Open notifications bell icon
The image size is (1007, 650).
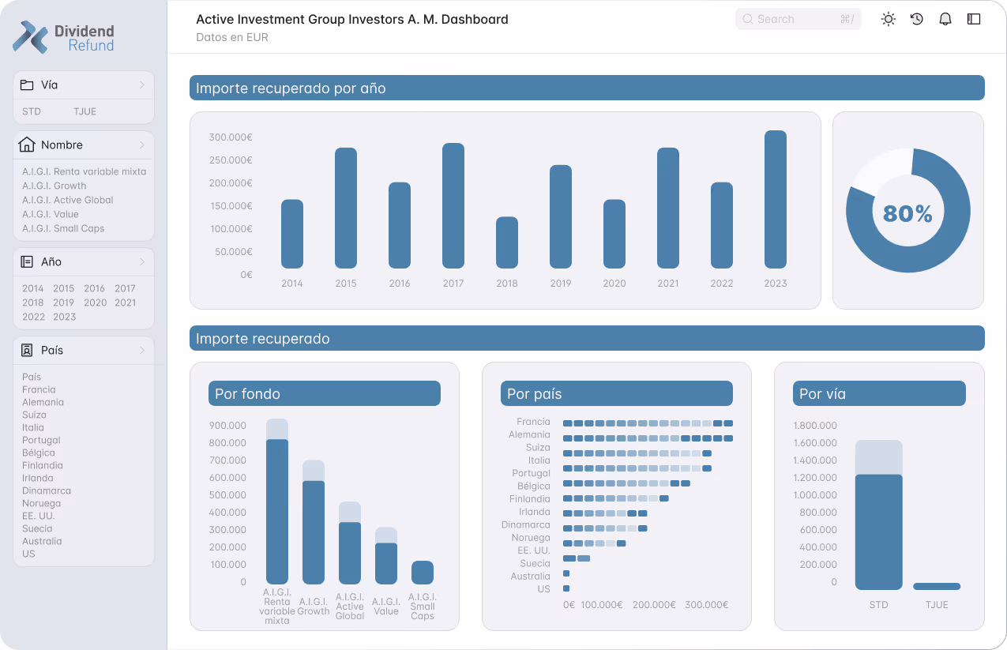945,19
